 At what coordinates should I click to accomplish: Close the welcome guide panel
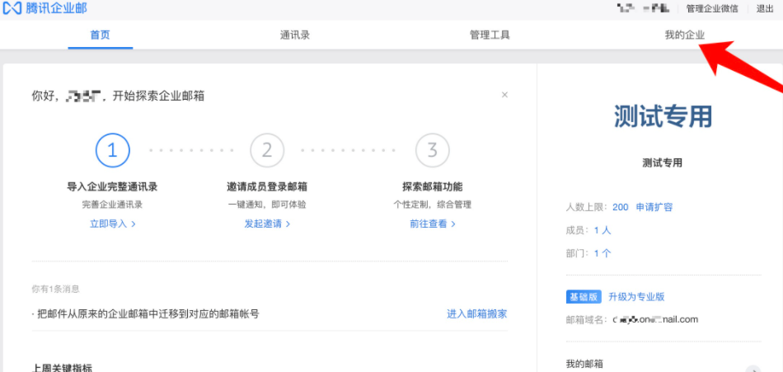click(504, 95)
